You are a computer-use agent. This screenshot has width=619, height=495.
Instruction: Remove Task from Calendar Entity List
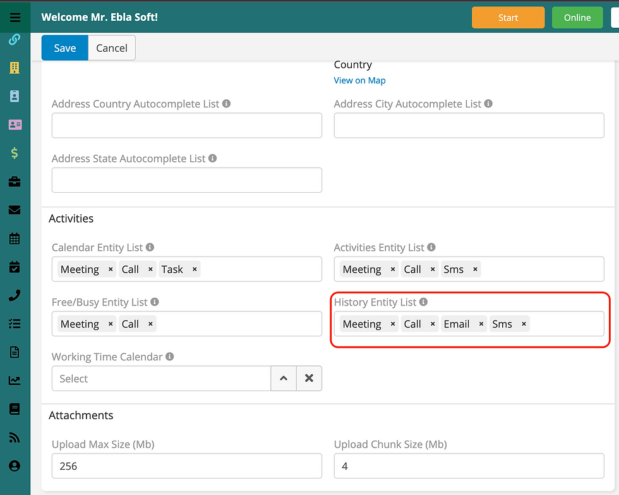(x=195, y=269)
